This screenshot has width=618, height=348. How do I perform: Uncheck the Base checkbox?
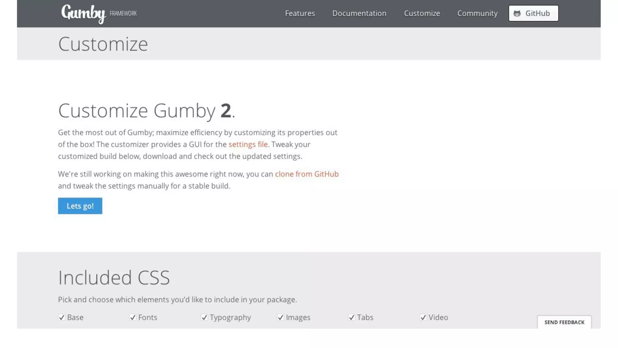click(x=62, y=317)
